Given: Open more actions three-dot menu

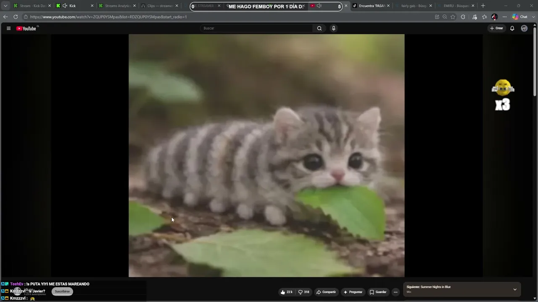Looking at the screenshot, I should point(395,292).
